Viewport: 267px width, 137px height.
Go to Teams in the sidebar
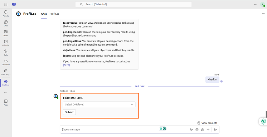[6, 33]
